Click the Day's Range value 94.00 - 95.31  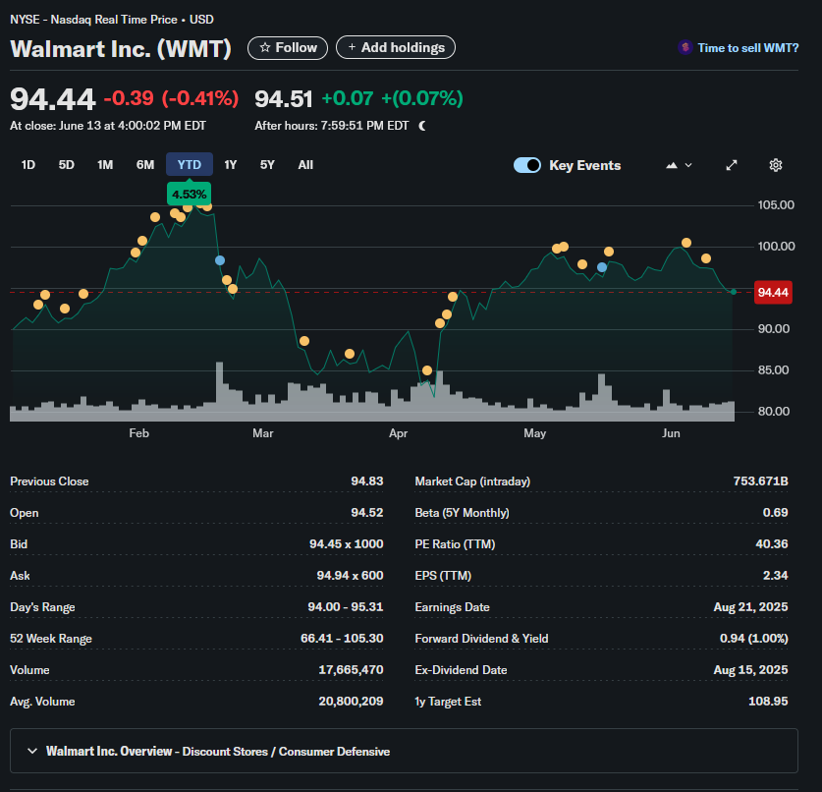pyautogui.click(x=346, y=607)
